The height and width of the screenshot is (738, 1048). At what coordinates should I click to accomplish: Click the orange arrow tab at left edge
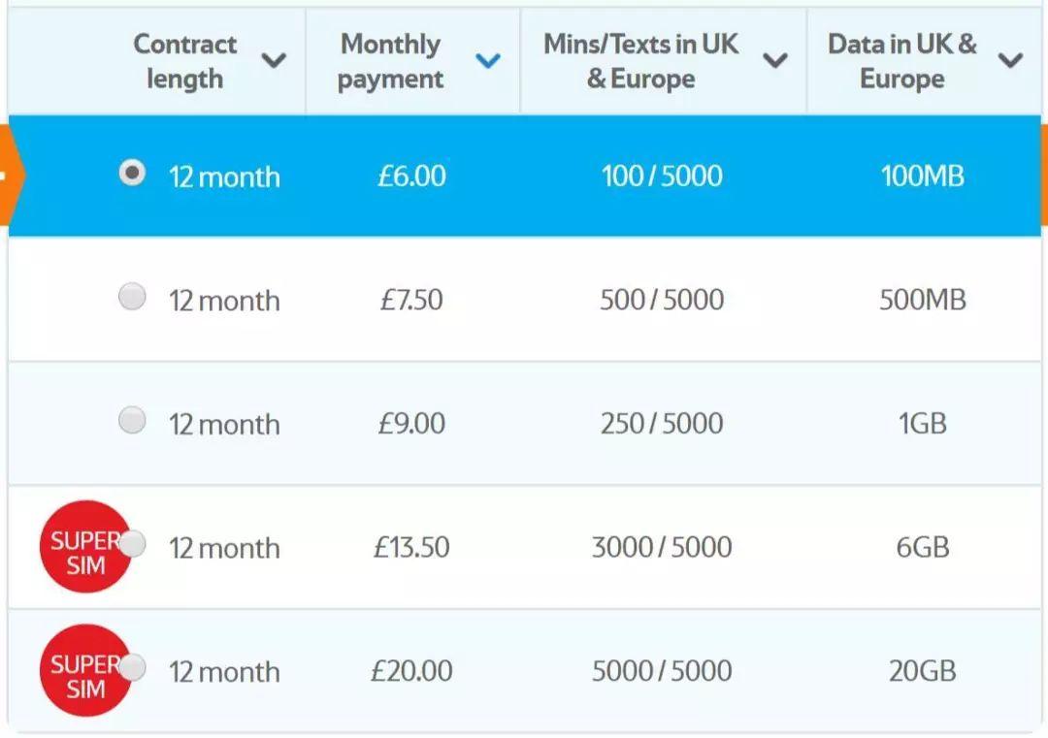point(10,176)
